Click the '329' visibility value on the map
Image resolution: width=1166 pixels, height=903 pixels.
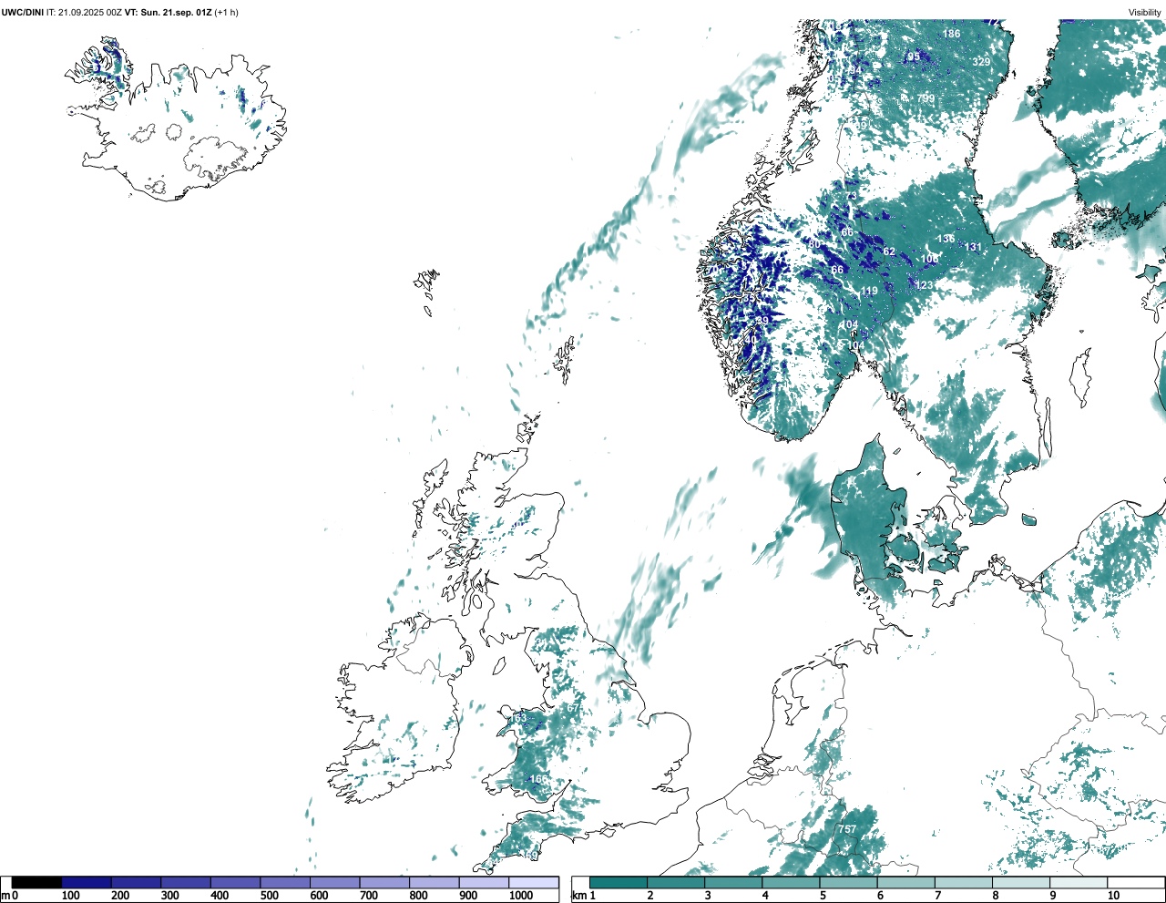(980, 62)
